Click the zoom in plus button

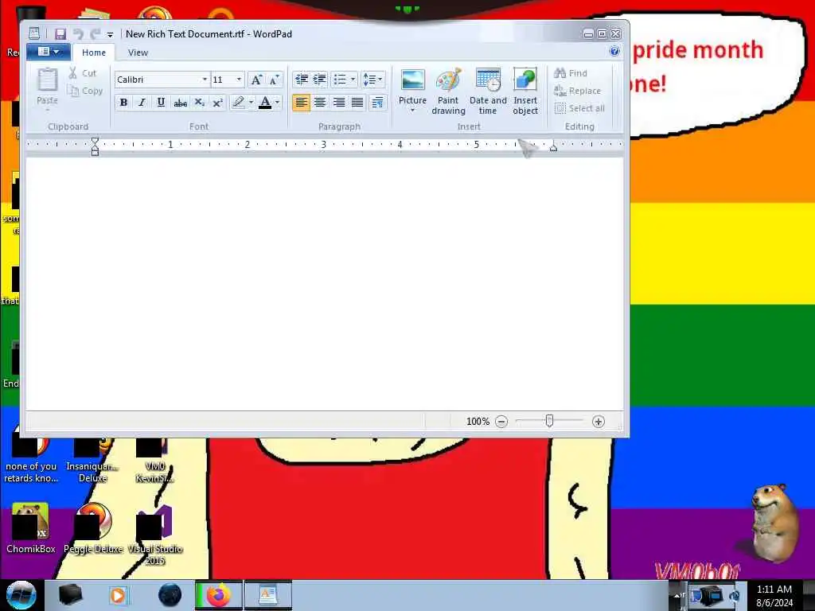tap(599, 422)
